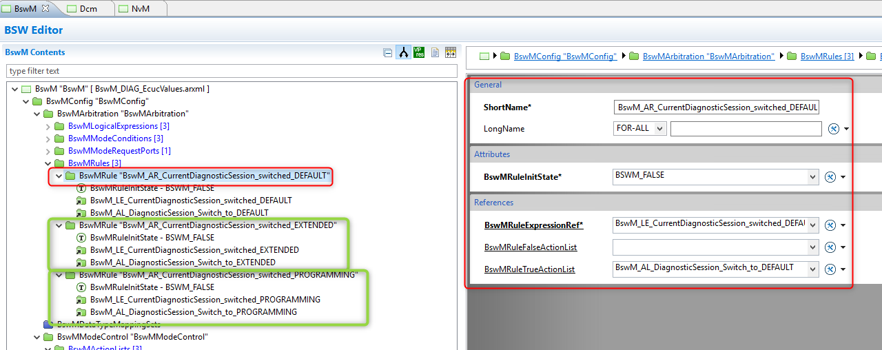The width and height of the screenshot is (882, 350).
Task: Open arrow menu beside BswMRuleFalseActionList tools icon
Action: pyautogui.click(x=843, y=248)
